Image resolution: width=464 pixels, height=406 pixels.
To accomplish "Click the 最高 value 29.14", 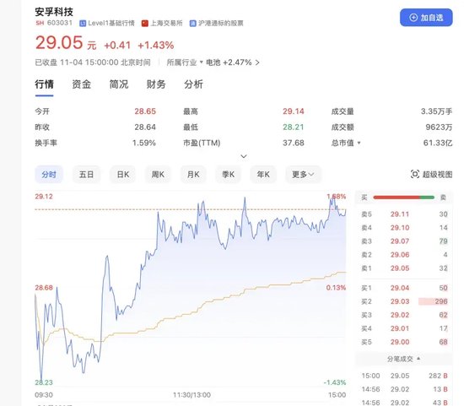I will 294,111.
